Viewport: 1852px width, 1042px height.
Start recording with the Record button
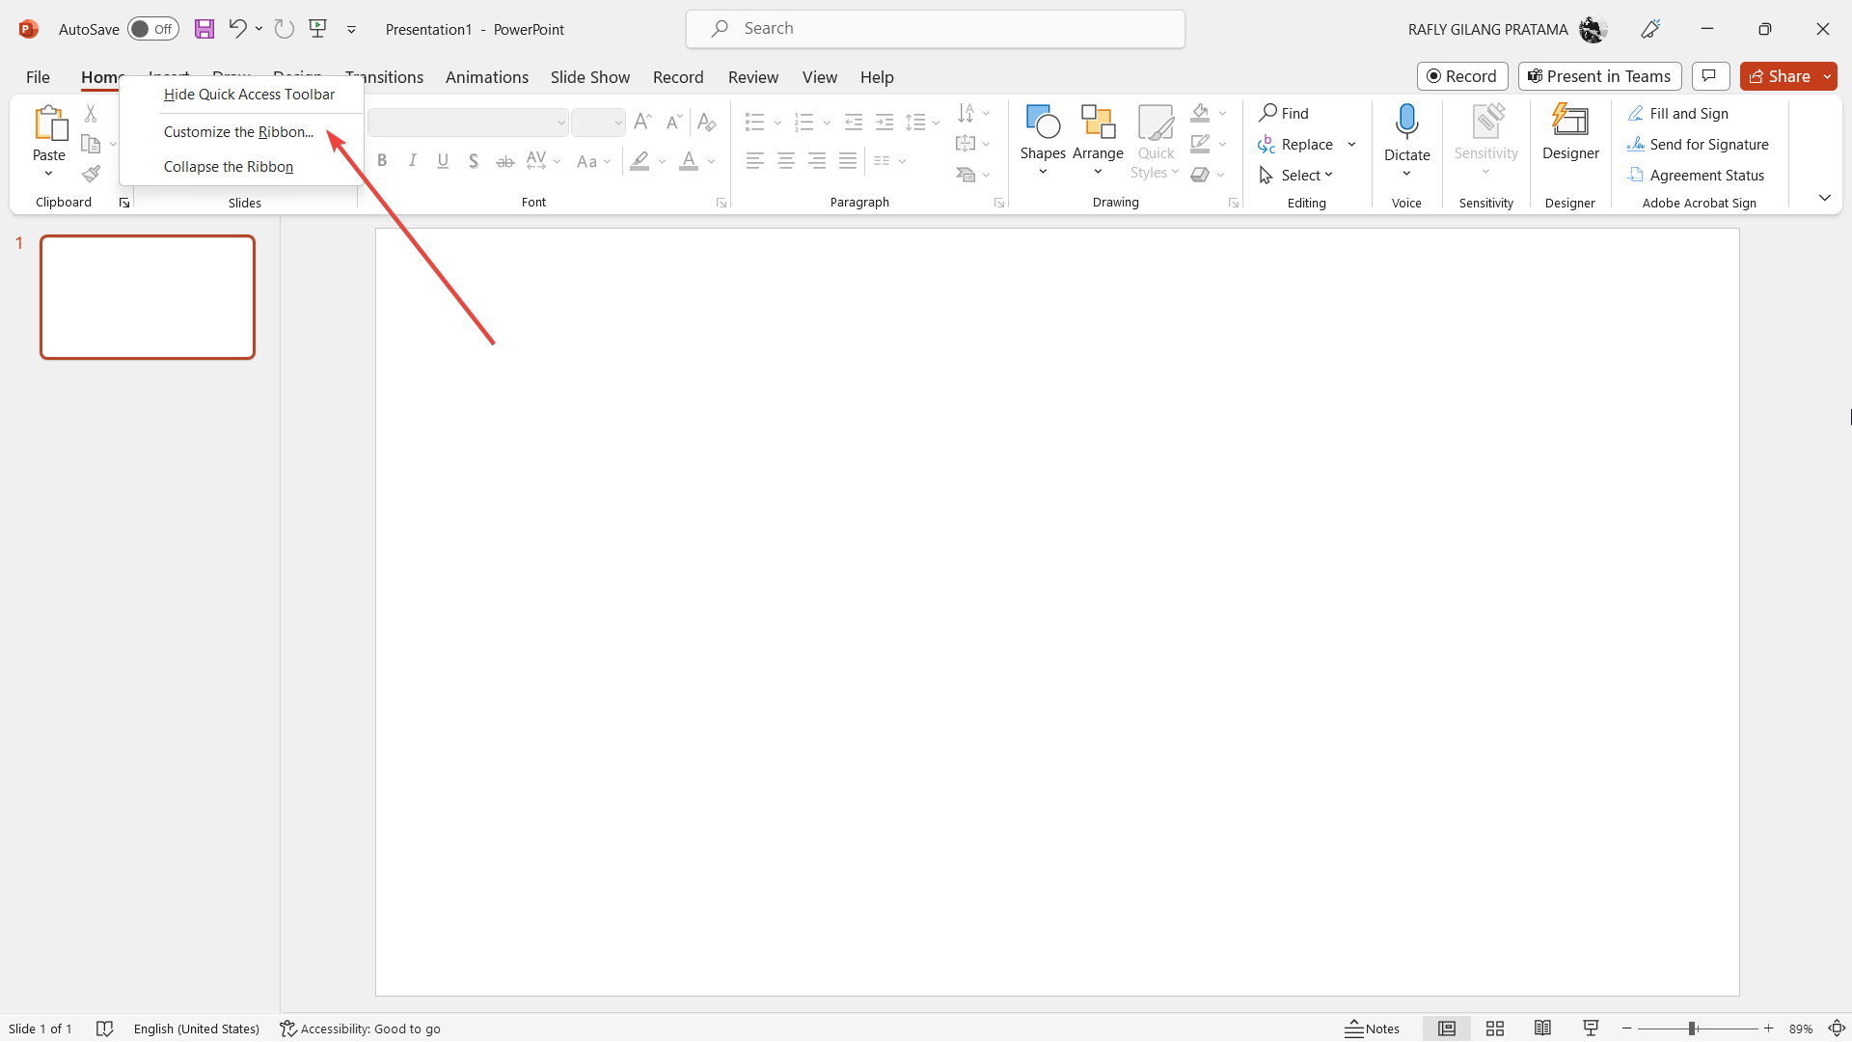(x=1462, y=76)
